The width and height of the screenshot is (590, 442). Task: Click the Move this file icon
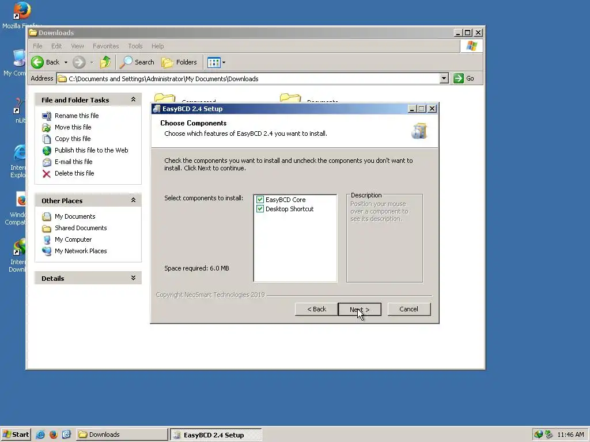(x=47, y=127)
